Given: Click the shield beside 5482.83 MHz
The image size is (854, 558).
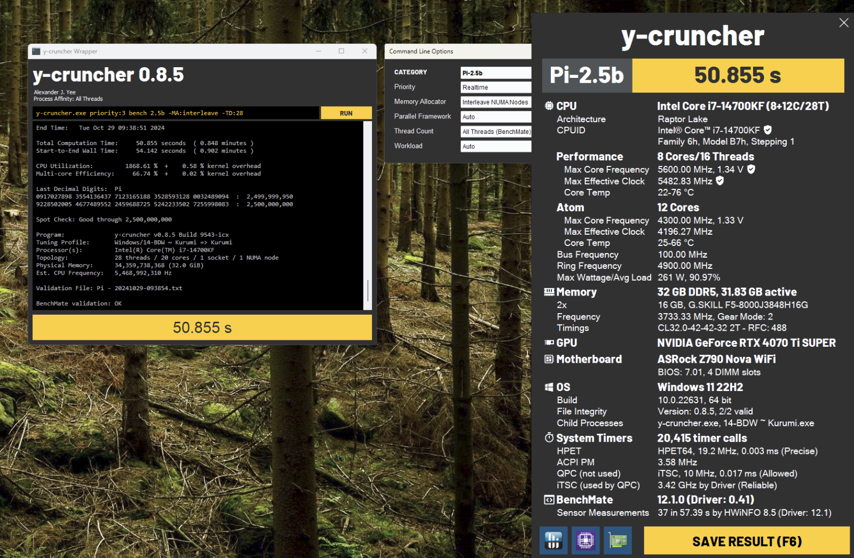Looking at the screenshot, I should pyautogui.click(x=719, y=181).
